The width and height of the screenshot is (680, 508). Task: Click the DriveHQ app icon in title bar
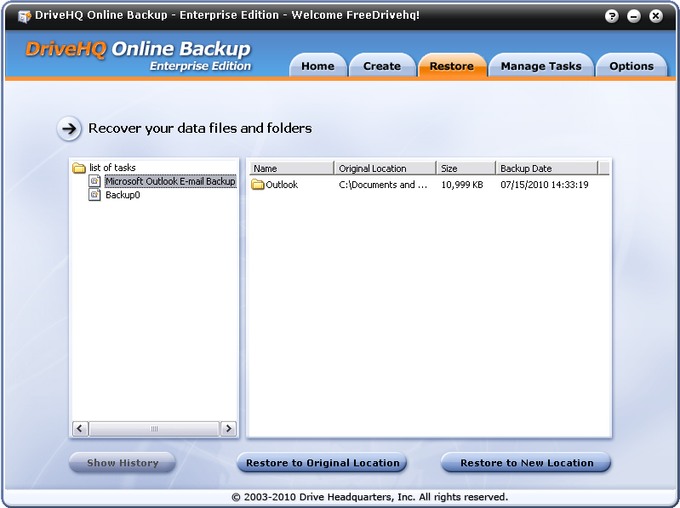coord(24,16)
